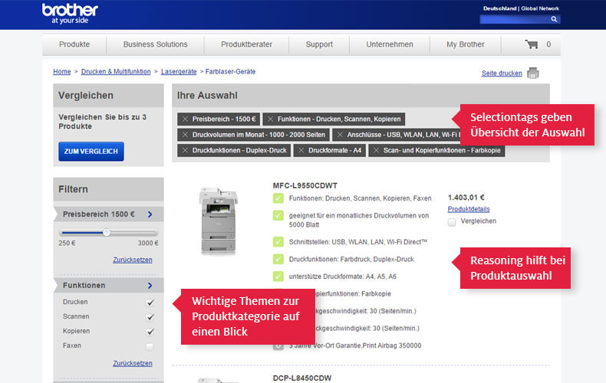Go to Home breadcrumb
Image resolution: width=606 pixels, height=383 pixels.
pos(62,71)
